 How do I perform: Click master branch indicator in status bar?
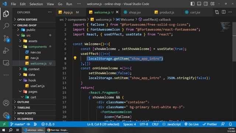tap(18, 124)
